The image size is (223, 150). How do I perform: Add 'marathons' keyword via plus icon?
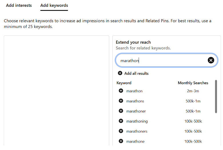click(x=121, y=101)
